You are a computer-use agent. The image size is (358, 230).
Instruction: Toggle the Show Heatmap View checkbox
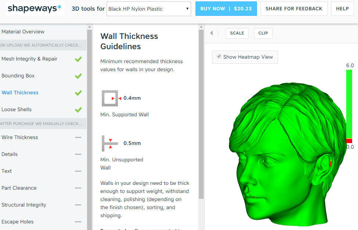(x=219, y=56)
